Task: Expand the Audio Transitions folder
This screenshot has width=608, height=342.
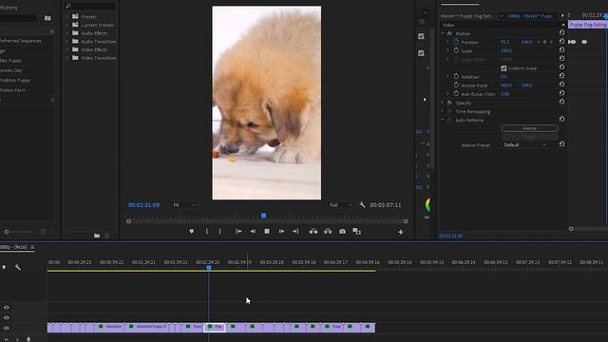Action: tap(66, 41)
